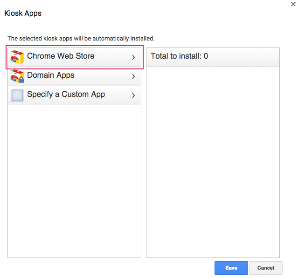Click the Specify a Custom App box icon
298x278 pixels.
coord(17,95)
